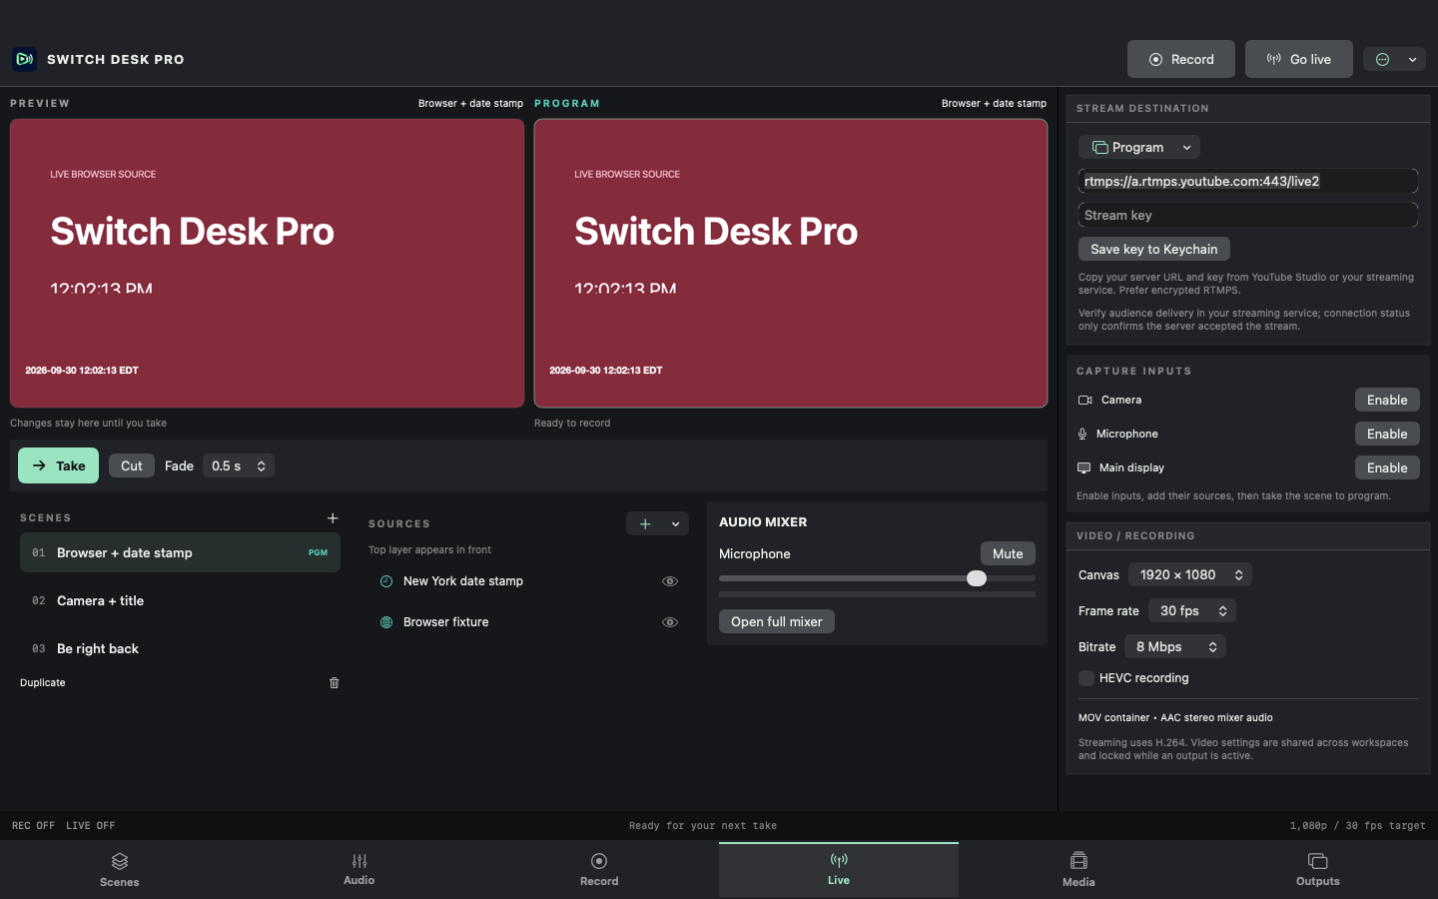This screenshot has width=1438, height=899.
Task: Switch to the Audio tab
Action: click(x=359, y=870)
